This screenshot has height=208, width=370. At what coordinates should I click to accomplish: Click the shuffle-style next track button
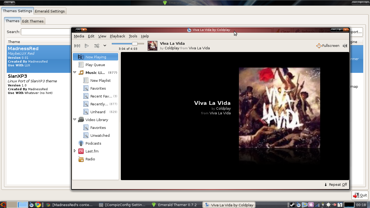tap(97, 46)
